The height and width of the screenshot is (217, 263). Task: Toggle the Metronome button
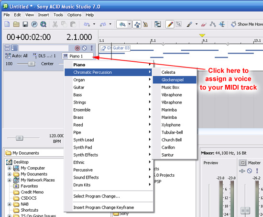[145, 24]
